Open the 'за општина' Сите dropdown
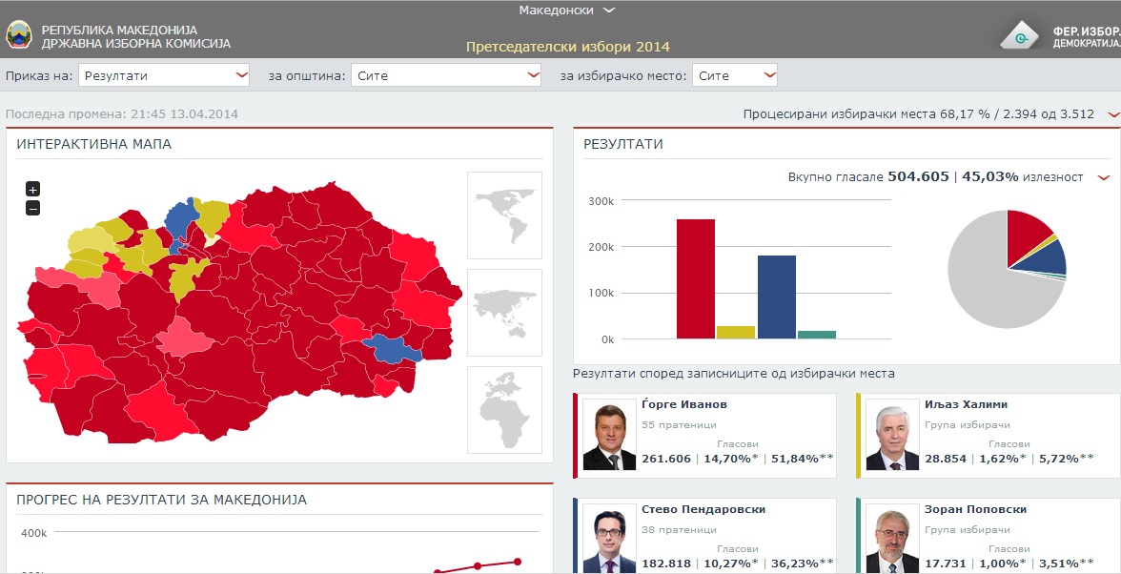 click(445, 75)
